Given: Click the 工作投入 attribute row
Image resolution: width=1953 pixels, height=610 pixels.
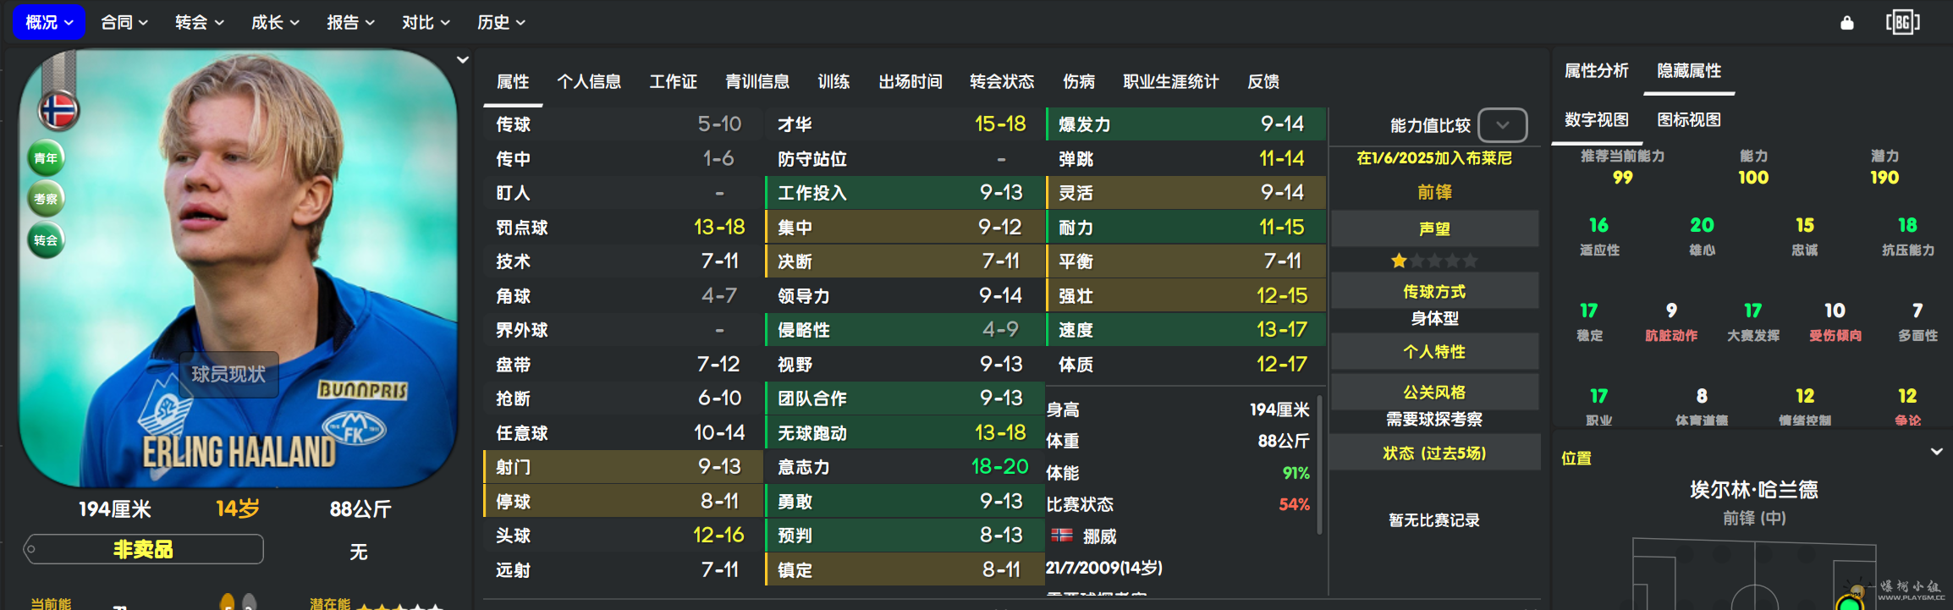Looking at the screenshot, I should point(905,193).
